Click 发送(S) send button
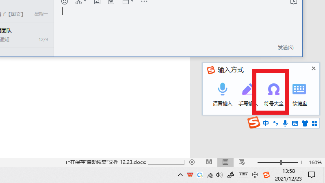This screenshot has height=183, width=325. 286,48
